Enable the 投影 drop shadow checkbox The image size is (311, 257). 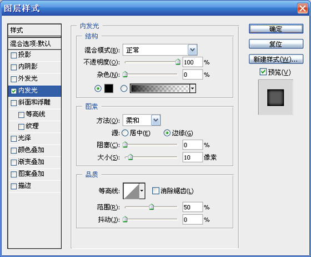(x=13, y=55)
